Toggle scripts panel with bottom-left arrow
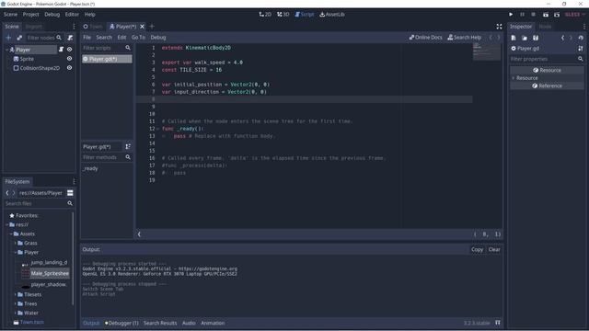 click(x=139, y=234)
